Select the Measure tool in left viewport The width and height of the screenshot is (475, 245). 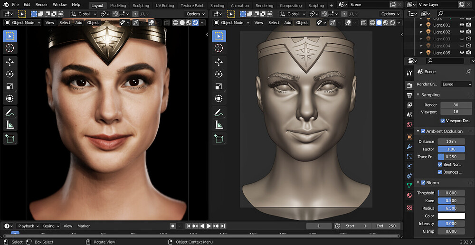click(10, 124)
